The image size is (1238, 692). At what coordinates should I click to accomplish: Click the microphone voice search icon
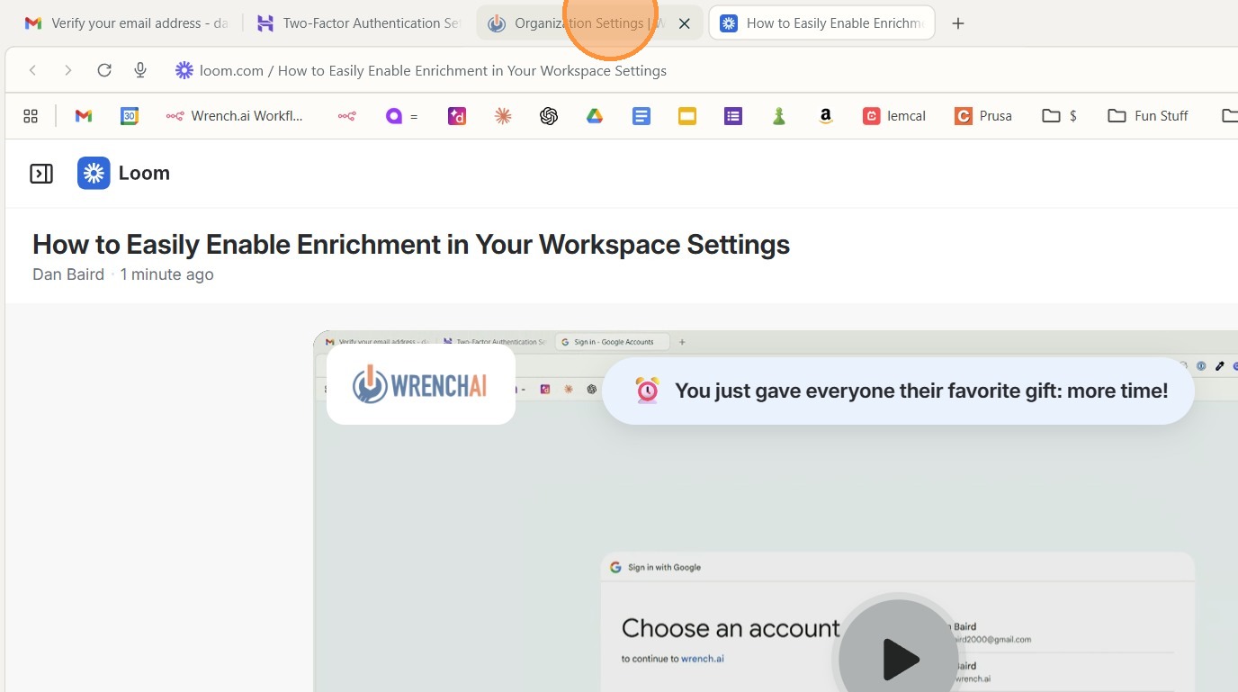pyautogui.click(x=140, y=70)
